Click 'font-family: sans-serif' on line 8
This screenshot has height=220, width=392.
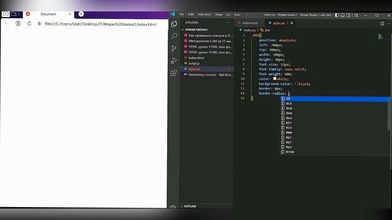coord(282,69)
